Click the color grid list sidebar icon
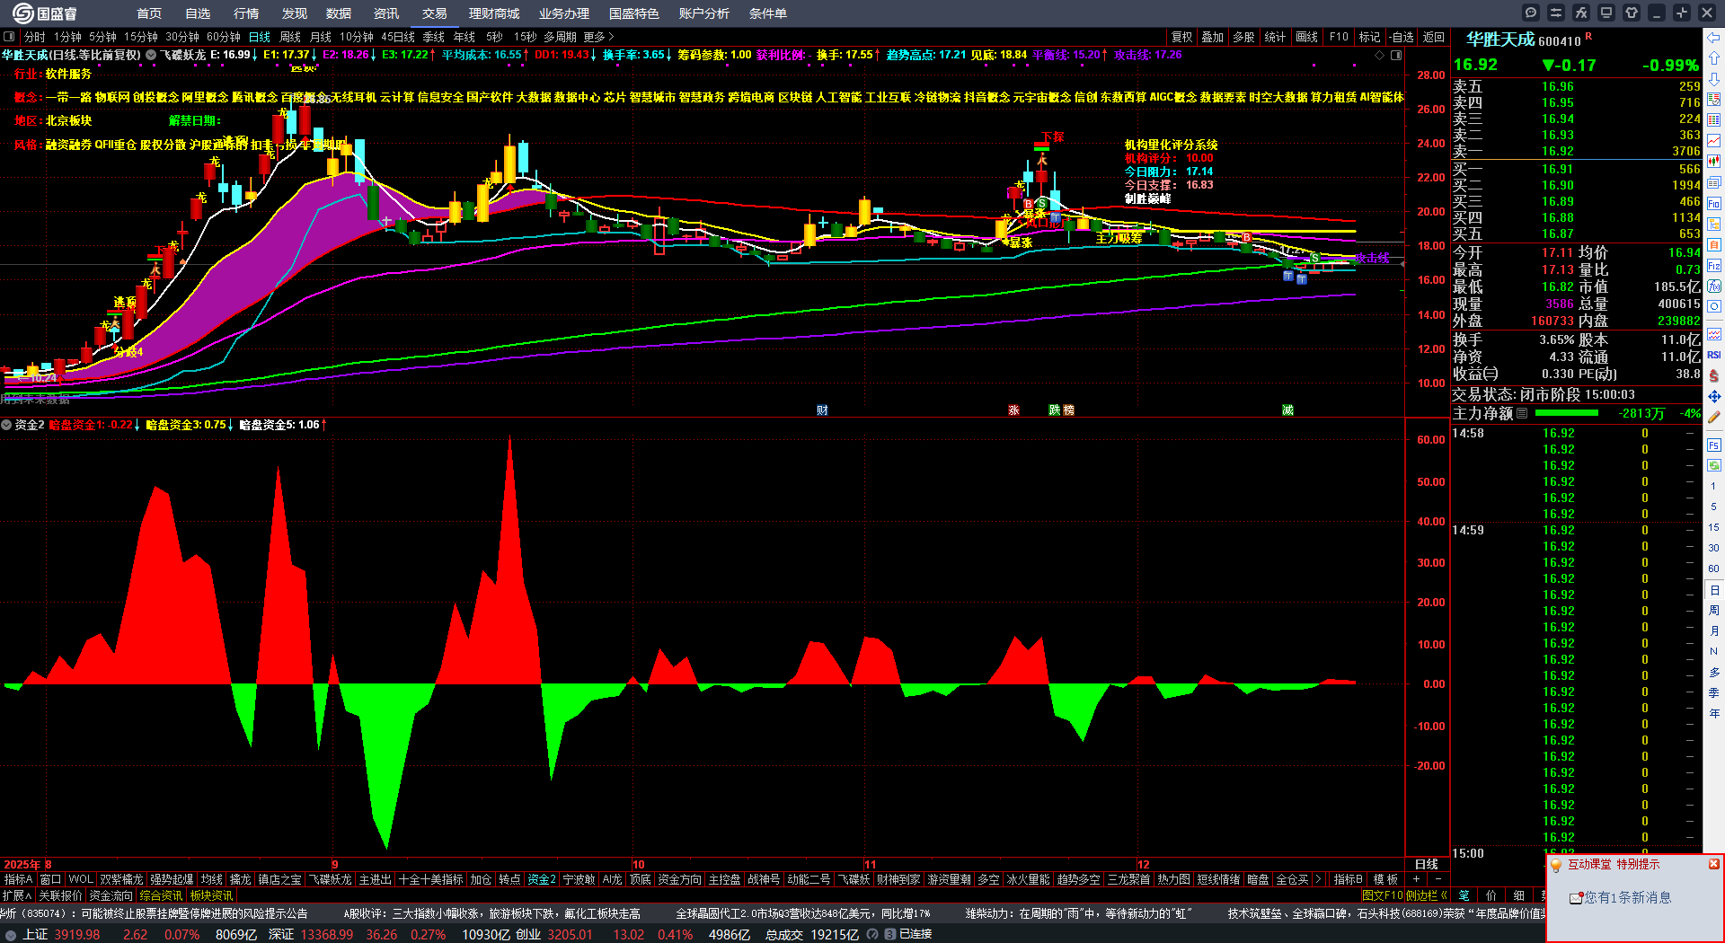 tap(1714, 119)
